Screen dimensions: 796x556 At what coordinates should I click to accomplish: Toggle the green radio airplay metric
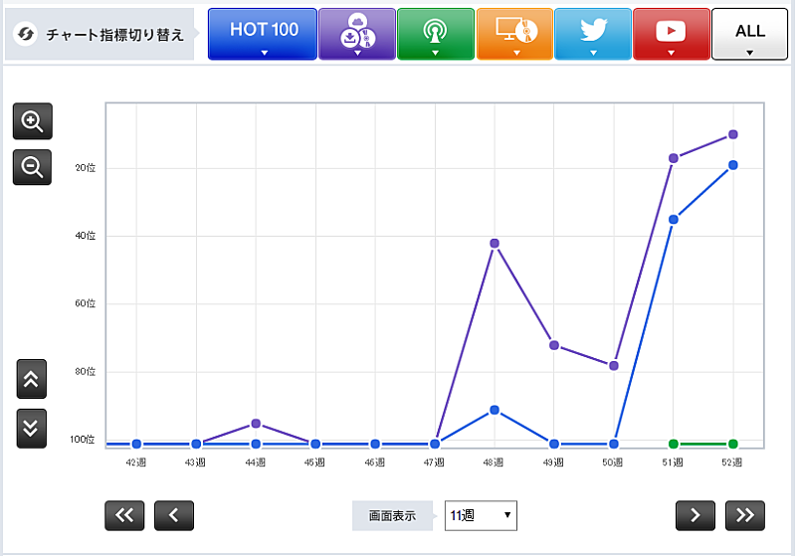tap(435, 34)
